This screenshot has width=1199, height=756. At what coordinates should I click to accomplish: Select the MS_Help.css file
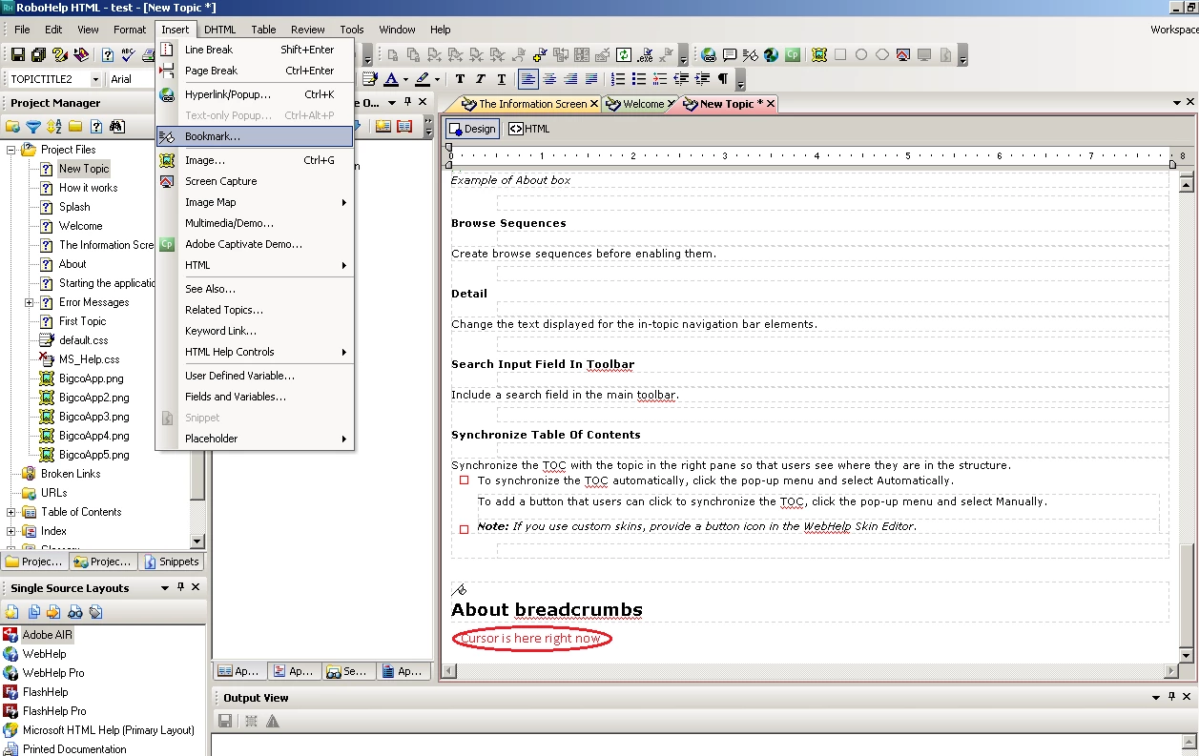click(90, 359)
